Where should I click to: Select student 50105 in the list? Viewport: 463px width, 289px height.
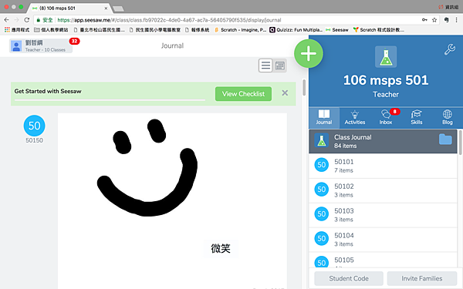pyautogui.click(x=383, y=260)
